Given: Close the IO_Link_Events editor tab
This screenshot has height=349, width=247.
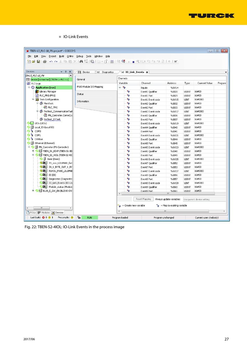Looking at the screenshot, I should (147, 72).
